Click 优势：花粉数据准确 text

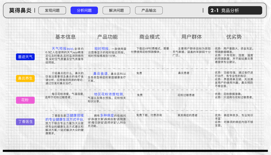(229, 94)
